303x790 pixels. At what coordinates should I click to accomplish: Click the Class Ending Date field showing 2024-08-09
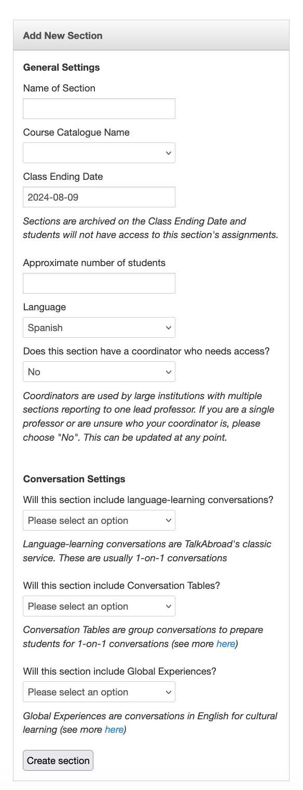click(99, 197)
